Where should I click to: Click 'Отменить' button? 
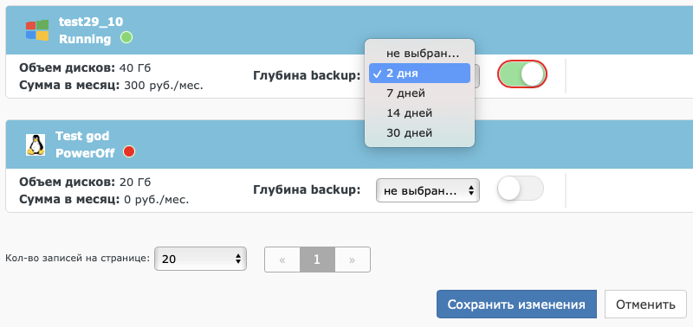pos(645,304)
